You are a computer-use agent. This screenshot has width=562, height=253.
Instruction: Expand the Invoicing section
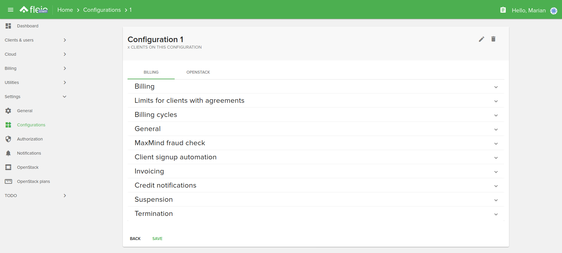pos(316,171)
